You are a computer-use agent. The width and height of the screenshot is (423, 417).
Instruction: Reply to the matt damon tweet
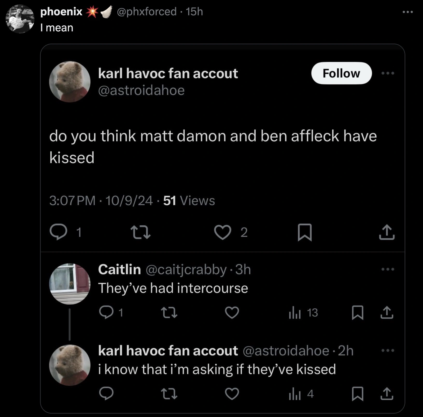[x=59, y=232]
